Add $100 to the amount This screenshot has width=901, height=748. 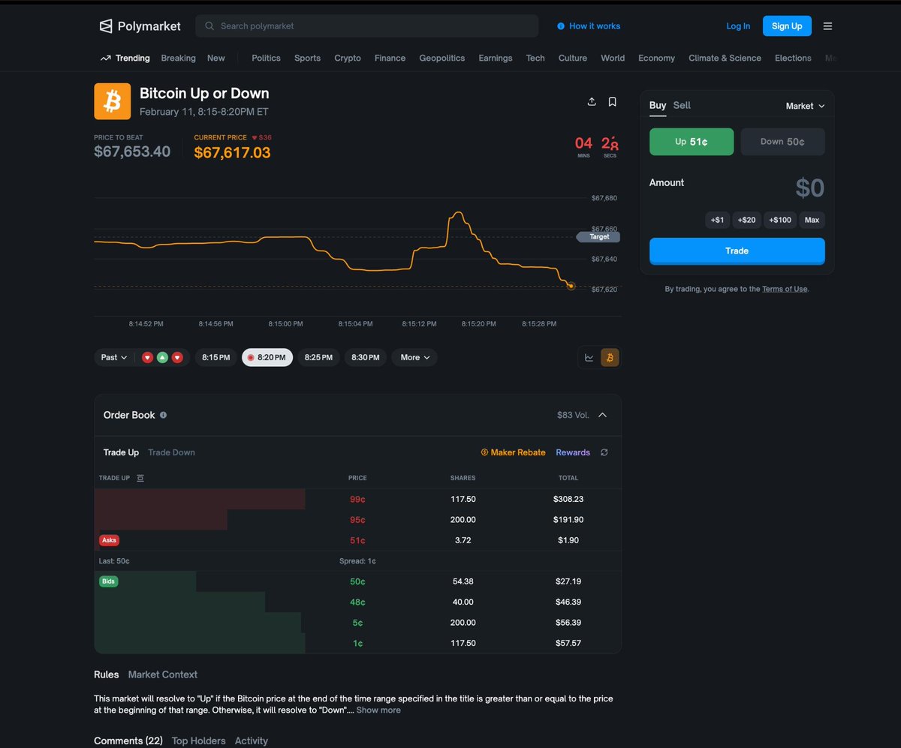coord(780,220)
